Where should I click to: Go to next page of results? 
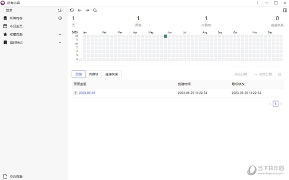tap(281, 104)
